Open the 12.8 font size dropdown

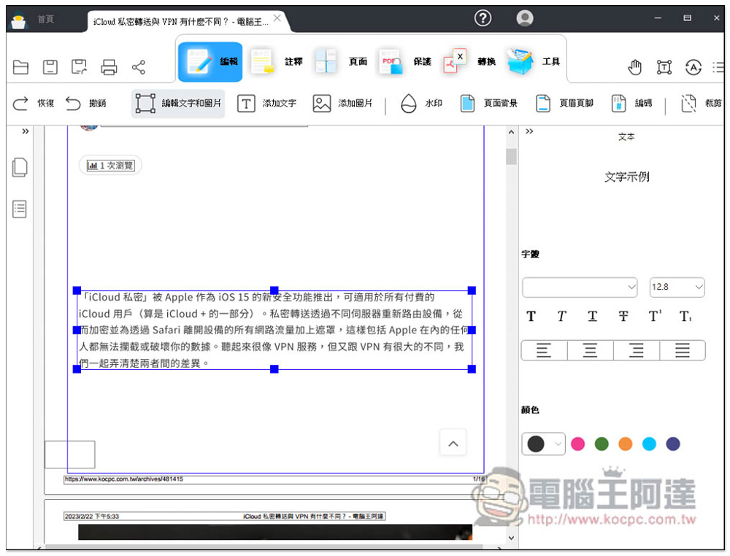pos(677,287)
